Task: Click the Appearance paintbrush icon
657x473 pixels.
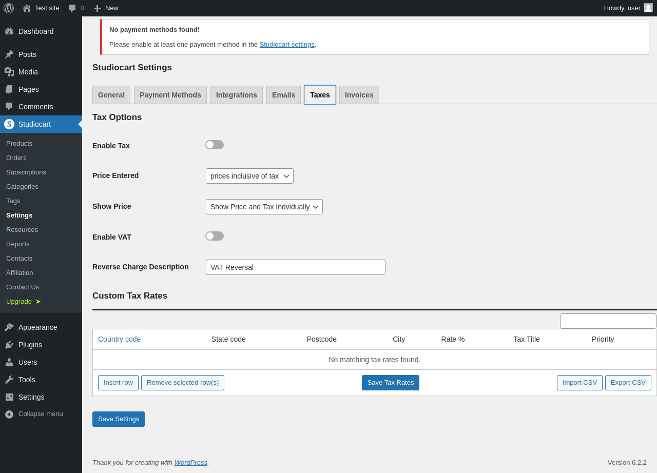Action: 9,327
